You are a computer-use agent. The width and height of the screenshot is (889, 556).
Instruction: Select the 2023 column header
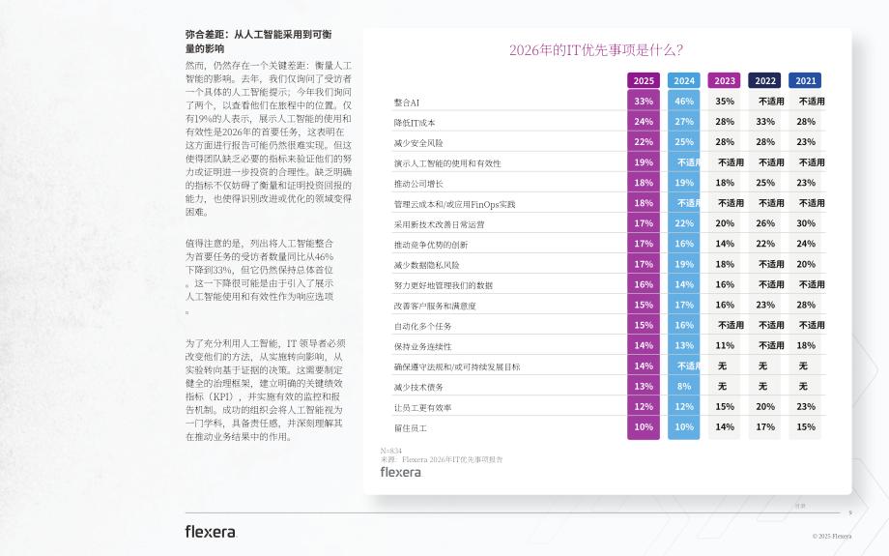click(x=724, y=80)
